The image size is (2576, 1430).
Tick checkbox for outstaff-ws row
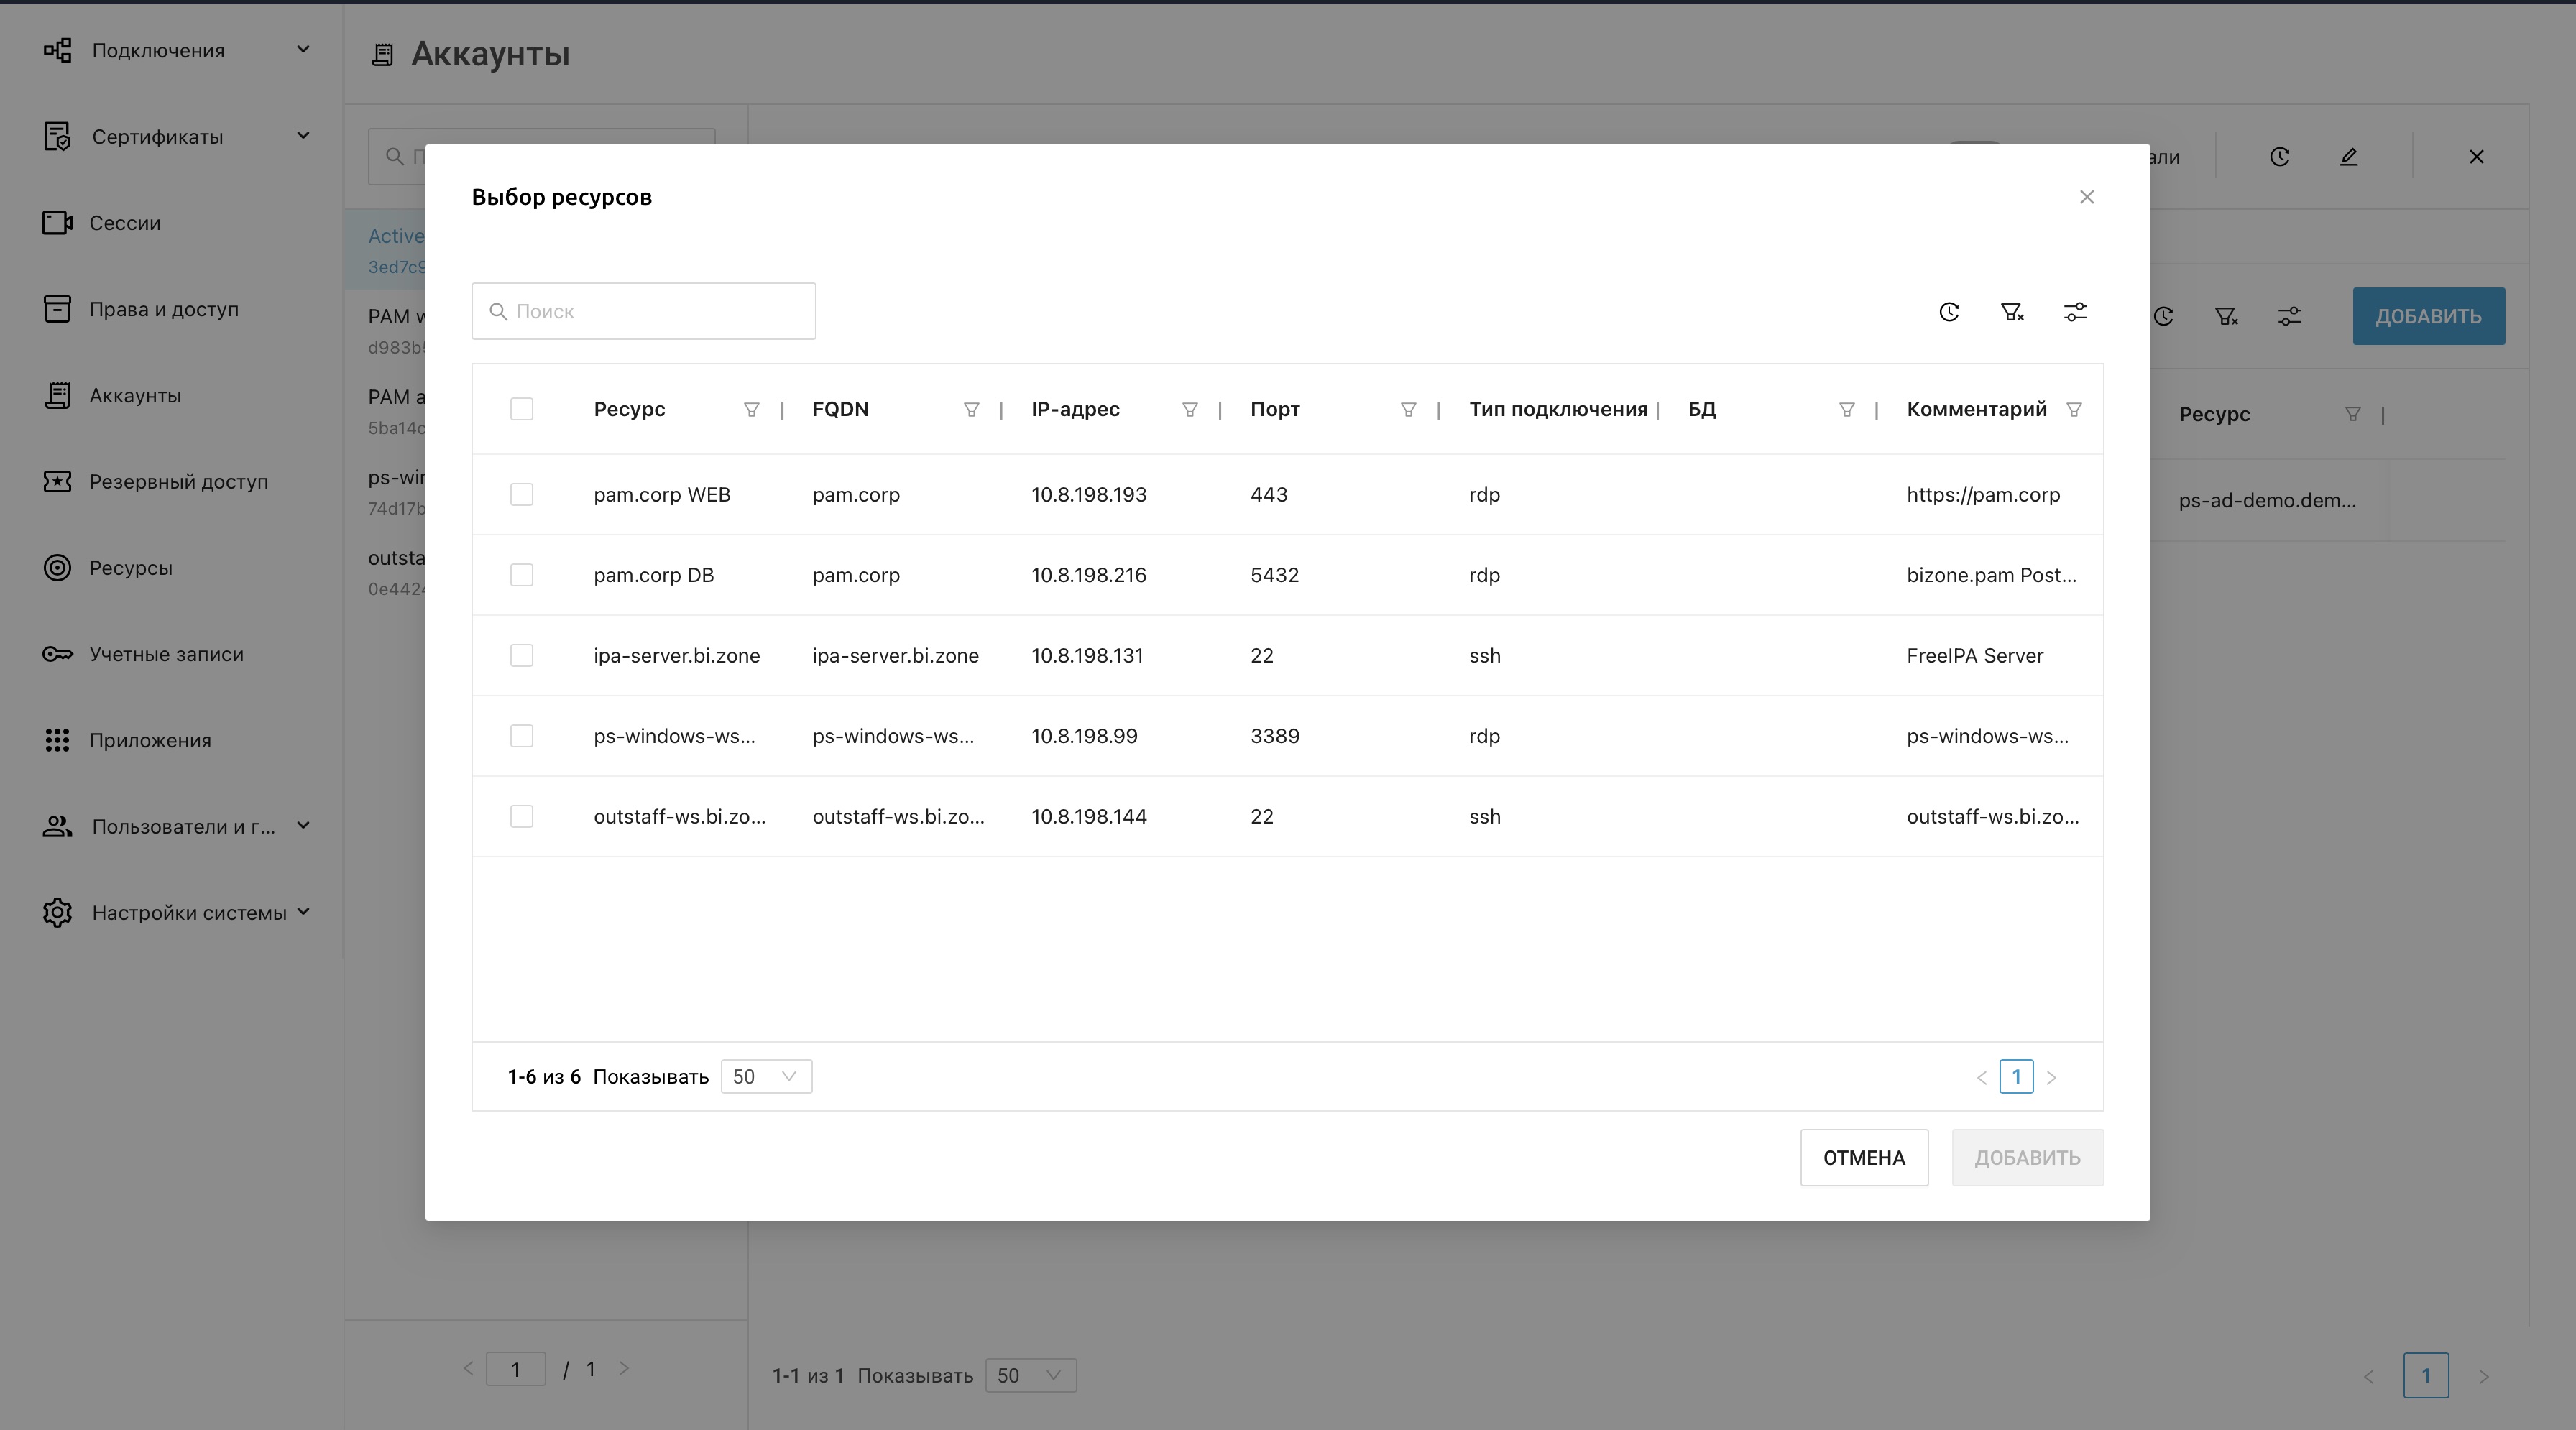pyautogui.click(x=521, y=816)
